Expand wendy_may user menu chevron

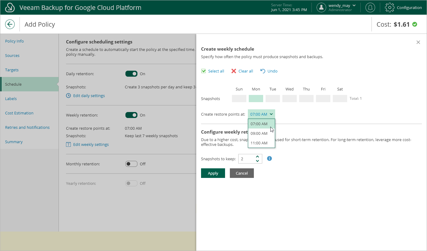(354, 5)
